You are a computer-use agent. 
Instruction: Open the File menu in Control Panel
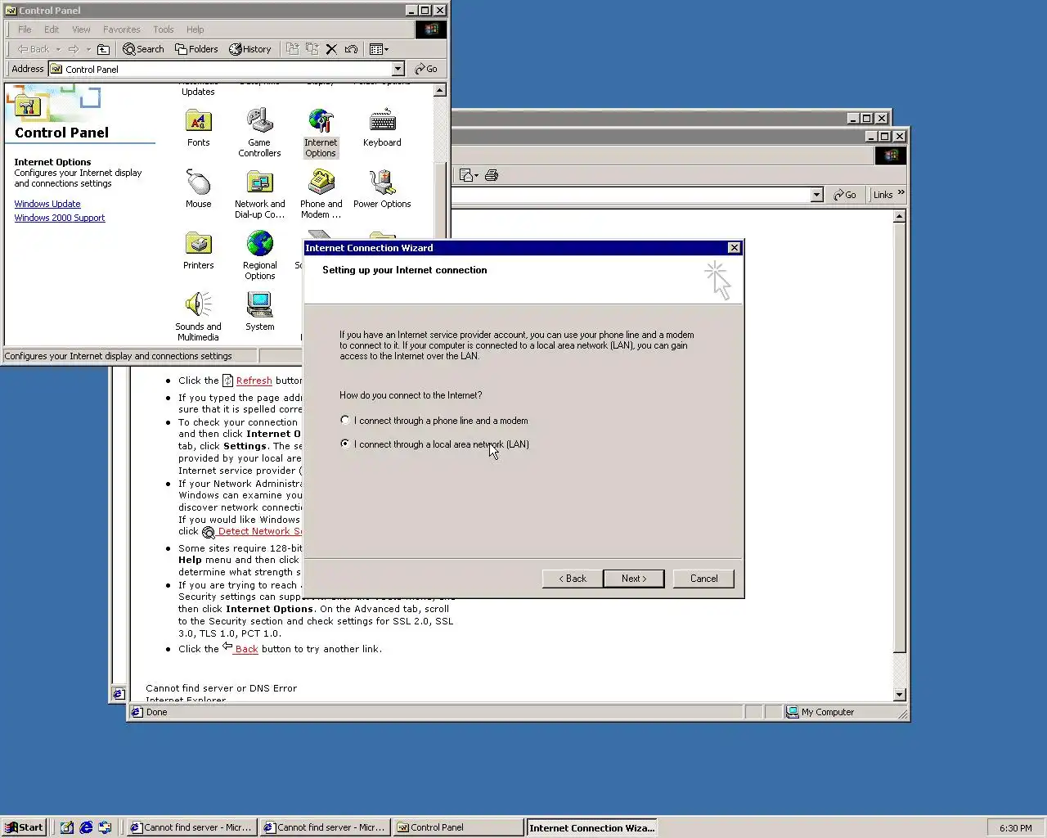(x=25, y=29)
